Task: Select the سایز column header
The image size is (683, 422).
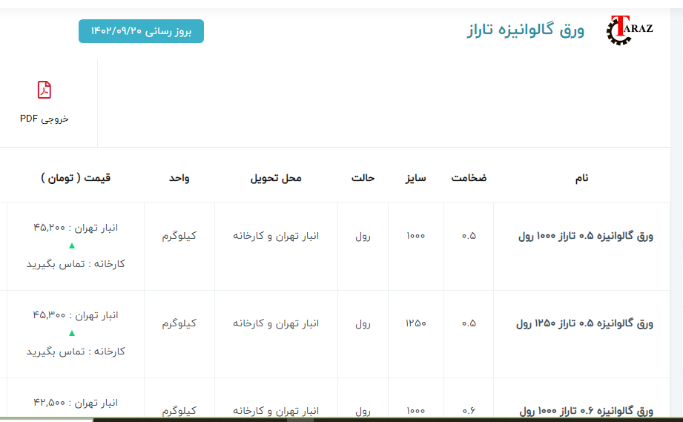Action: (x=415, y=178)
